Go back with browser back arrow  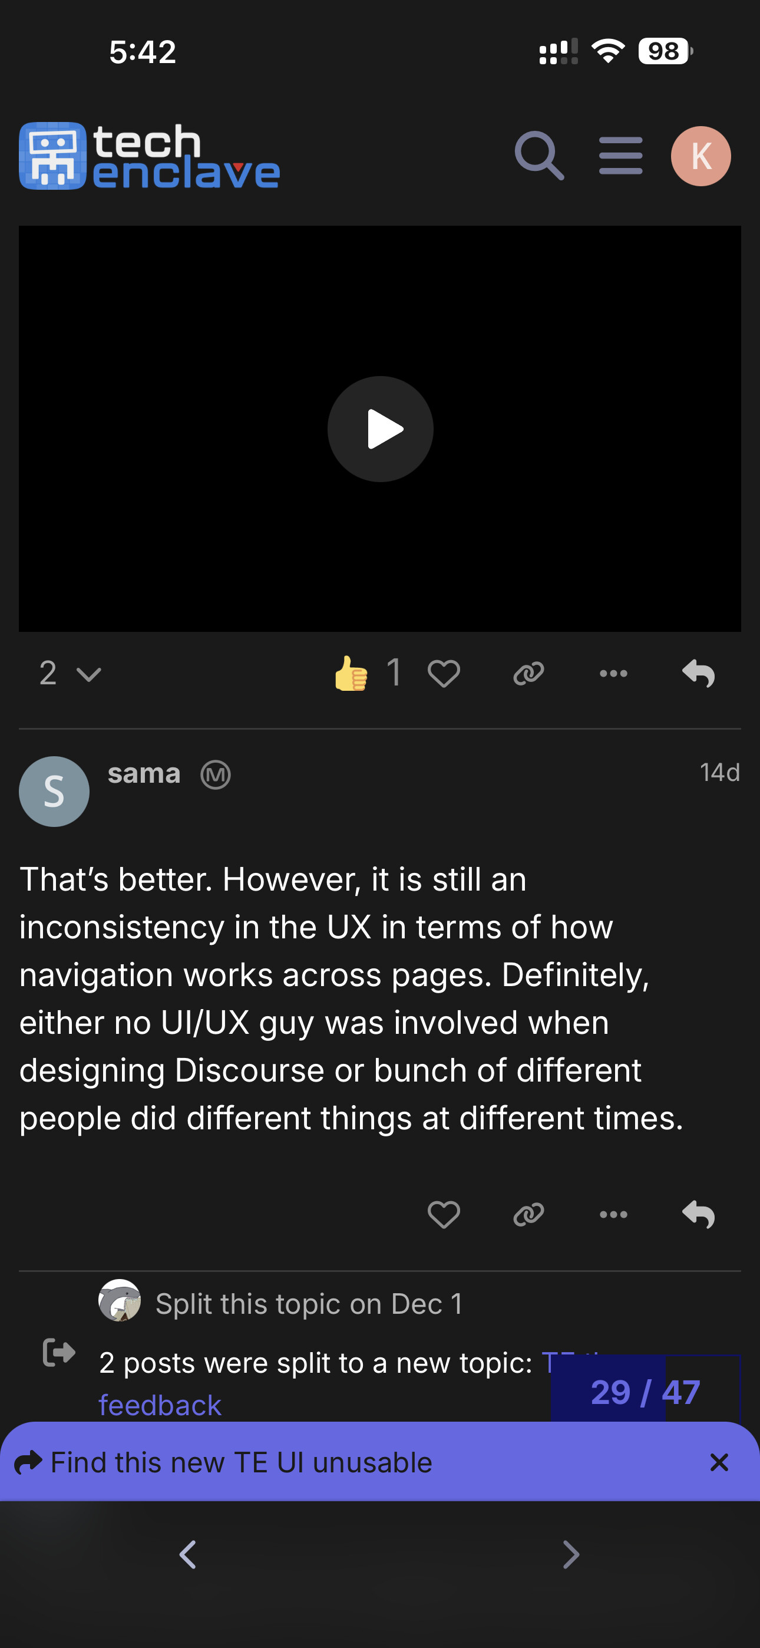(188, 1555)
